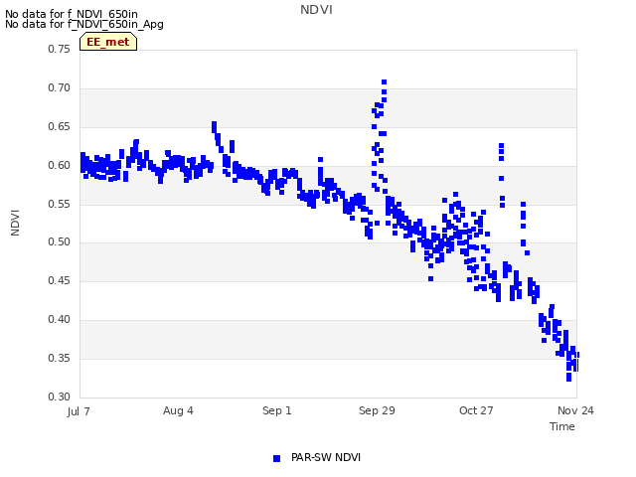
Task: Click the Nov 24 x-axis tick label
Action: click(x=575, y=410)
